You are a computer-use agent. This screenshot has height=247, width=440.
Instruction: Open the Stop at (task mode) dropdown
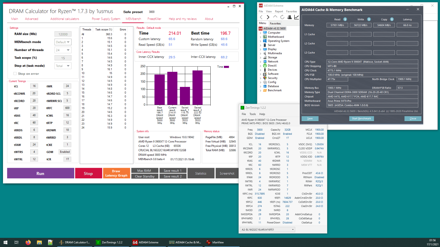63,66
